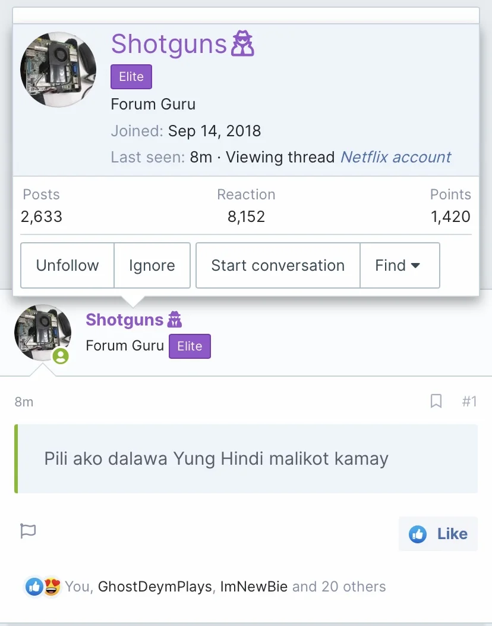This screenshot has width=492, height=626.
Task: Toggle Ignore for user Shotguns
Action: coord(152,265)
